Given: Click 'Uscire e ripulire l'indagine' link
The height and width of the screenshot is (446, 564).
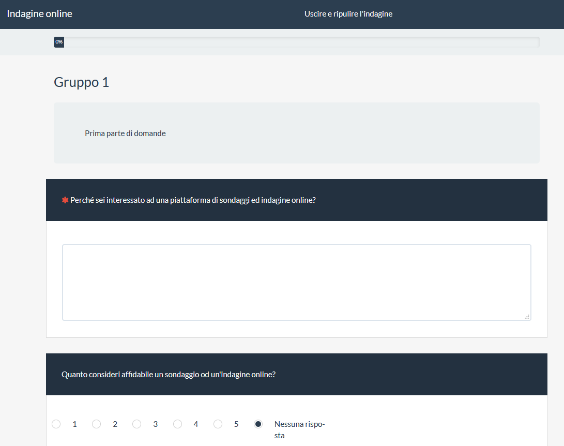Looking at the screenshot, I should pos(348,13).
